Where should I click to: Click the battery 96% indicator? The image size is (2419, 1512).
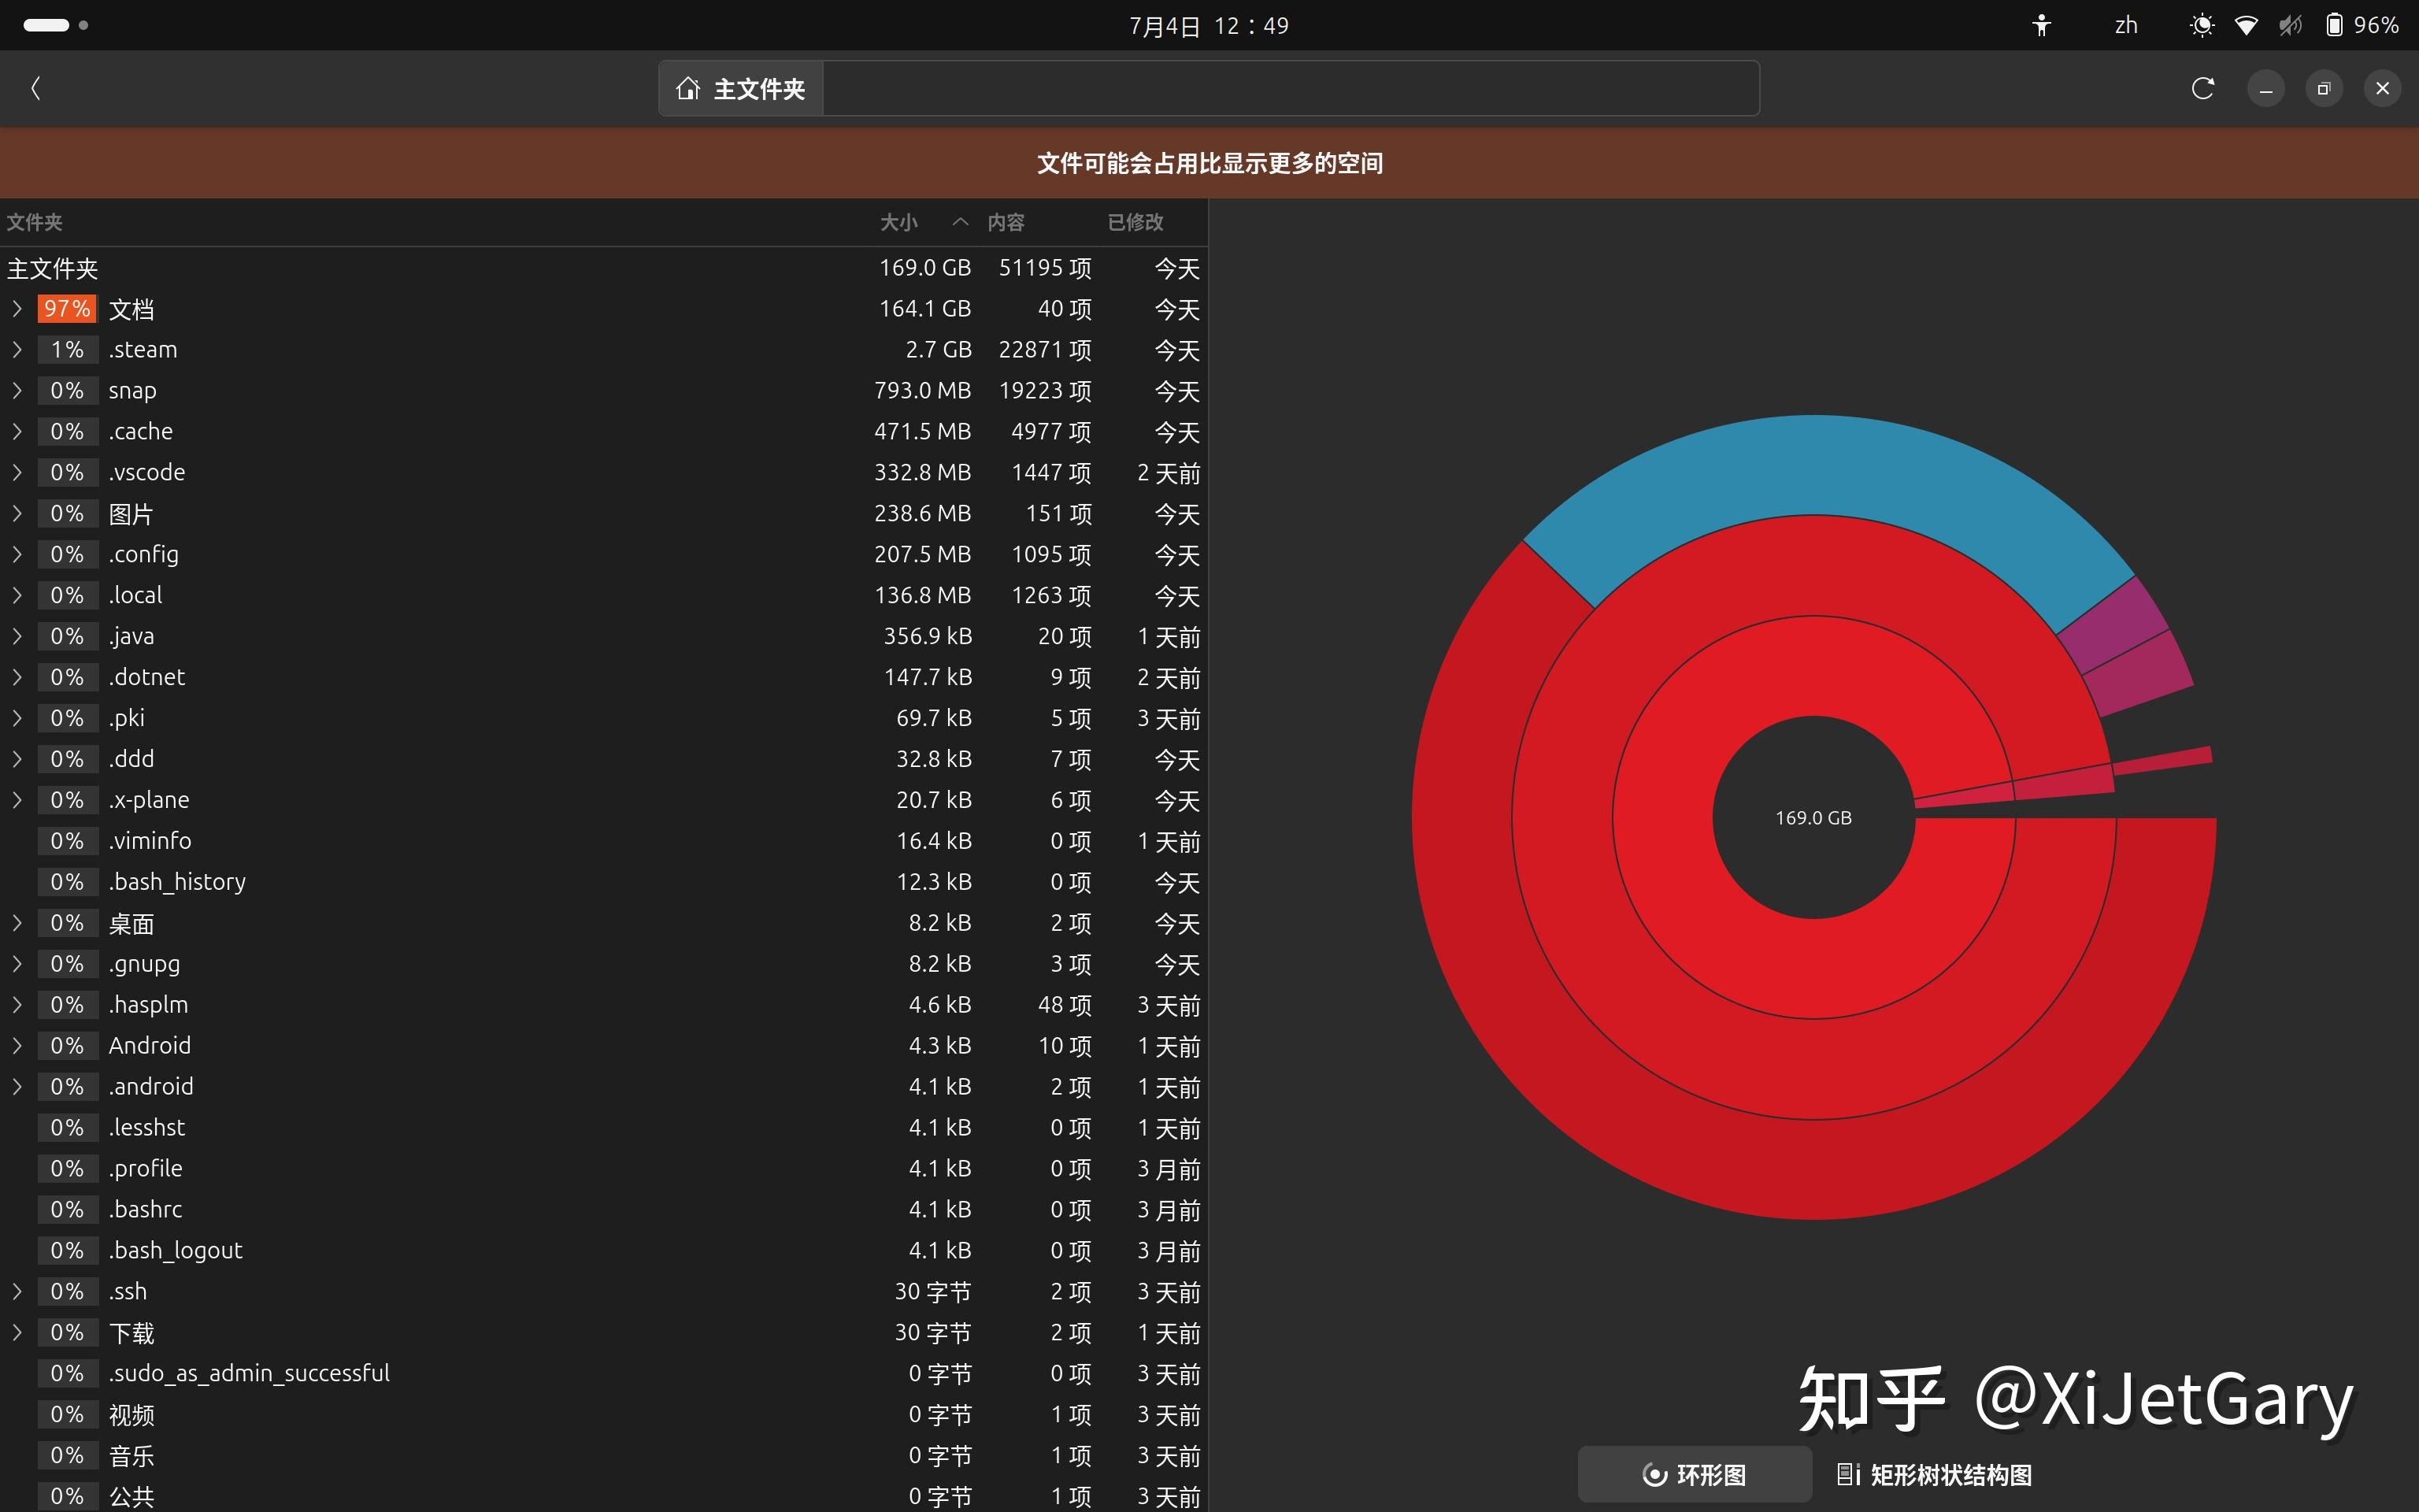2363,25
